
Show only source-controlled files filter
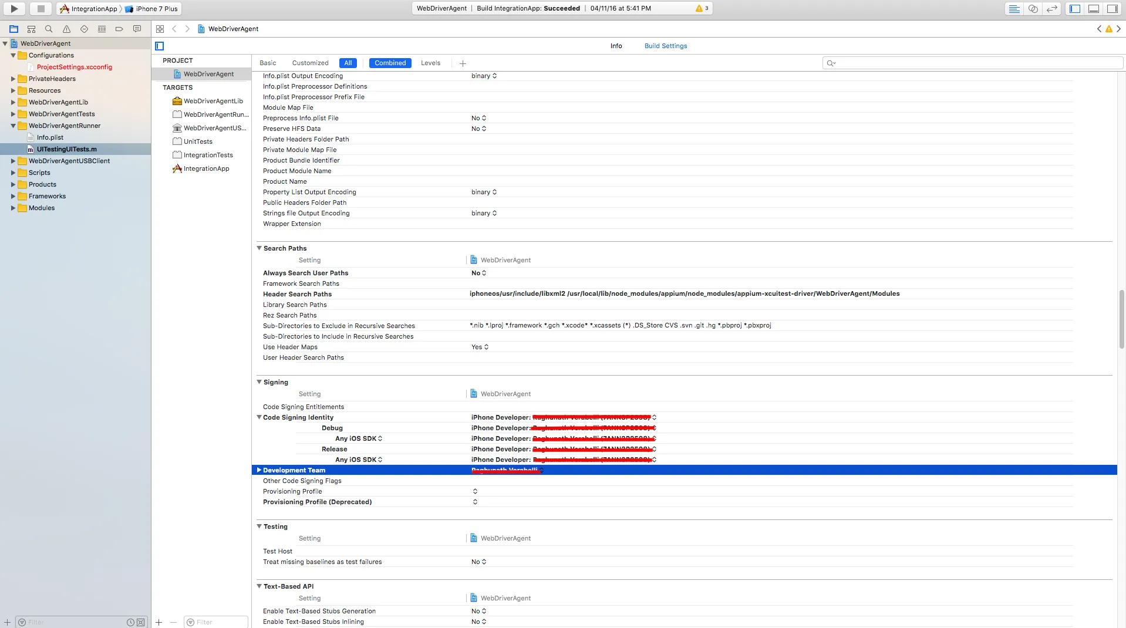(x=141, y=622)
